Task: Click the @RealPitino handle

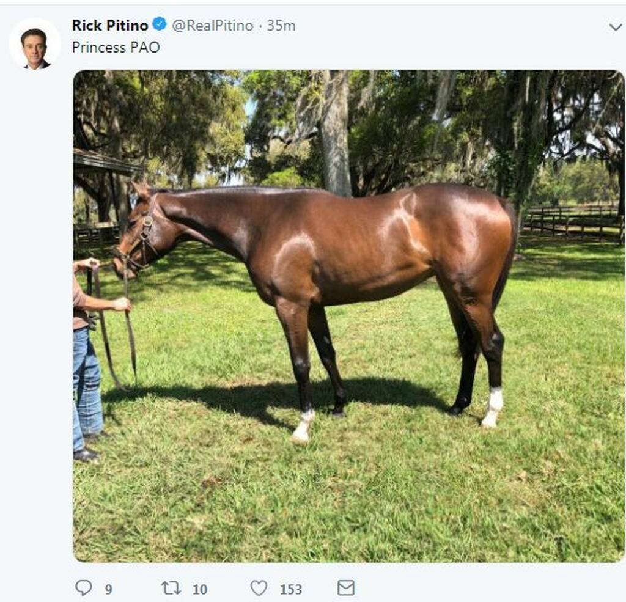Action: coord(212,26)
